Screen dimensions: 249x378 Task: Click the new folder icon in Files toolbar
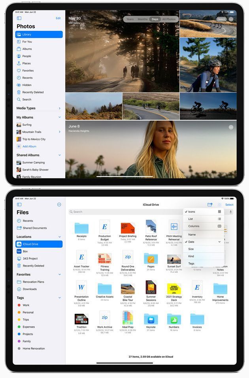coord(210,205)
